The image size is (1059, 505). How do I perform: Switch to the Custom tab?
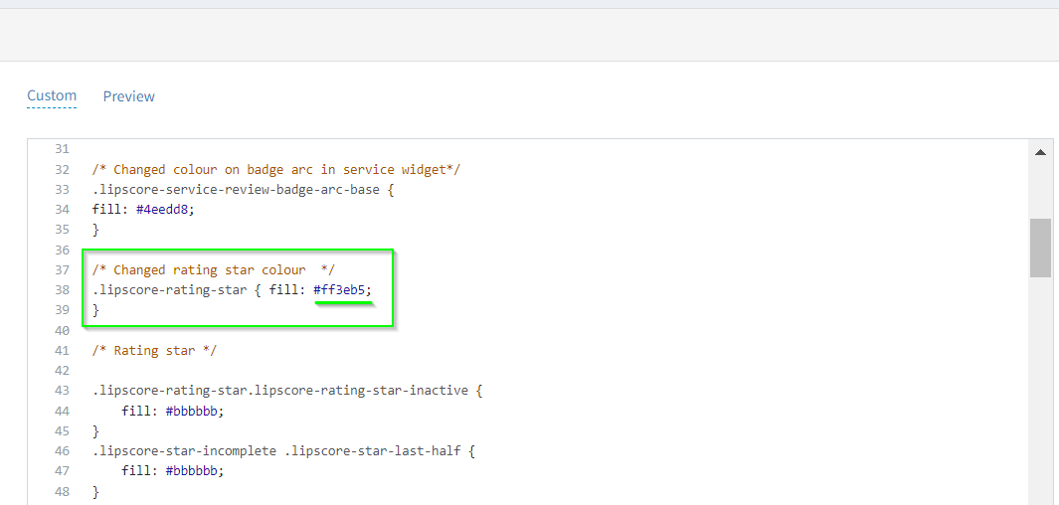pyautogui.click(x=52, y=96)
